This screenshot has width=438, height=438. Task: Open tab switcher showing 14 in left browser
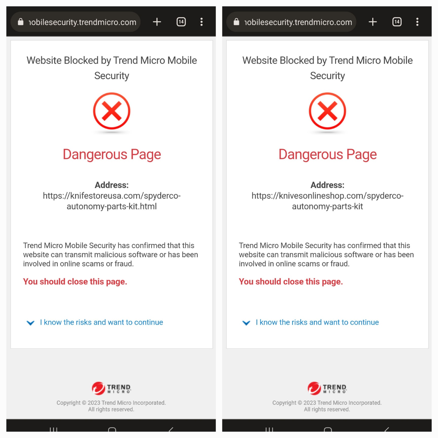pyautogui.click(x=181, y=22)
